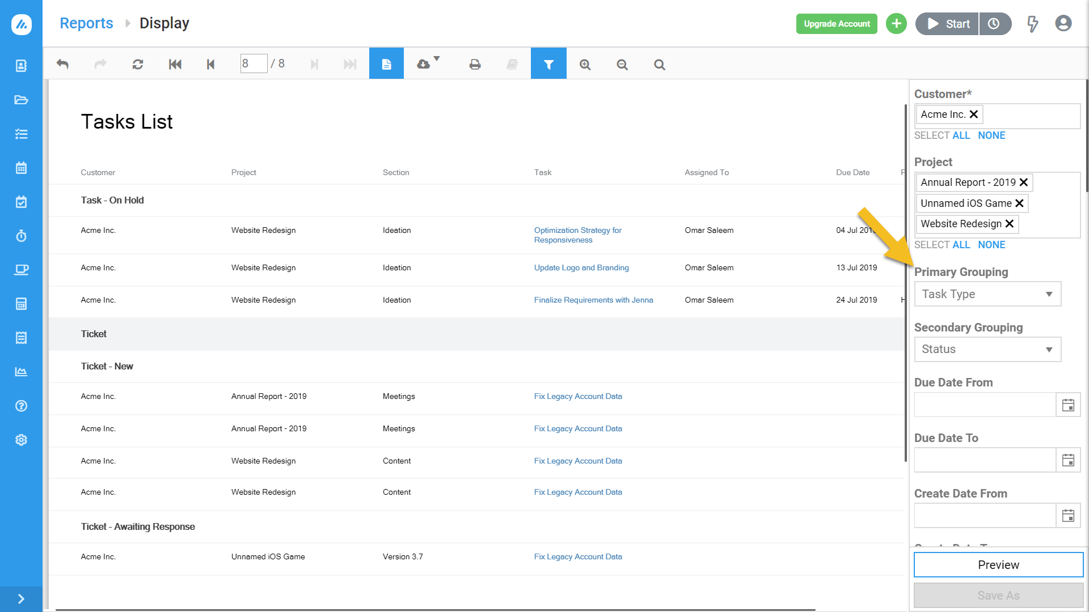Image resolution: width=1089 pixels, height=612 pixels.
Task: Open the Update Logo and Branding task link
Action: [581, 267]
